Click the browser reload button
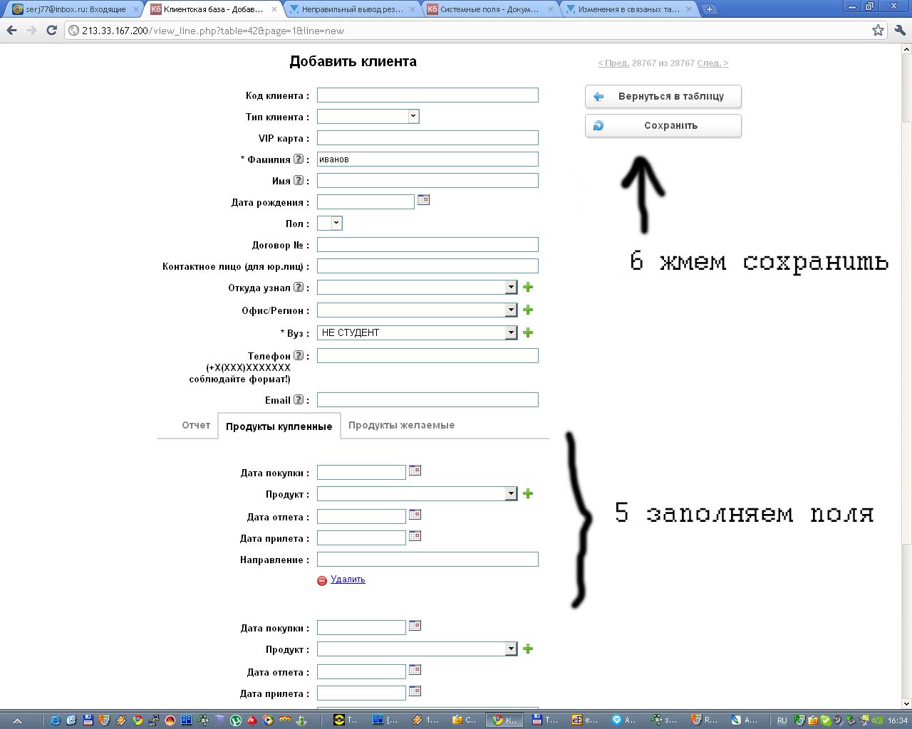Screen dimensions: 912x729 51,31
